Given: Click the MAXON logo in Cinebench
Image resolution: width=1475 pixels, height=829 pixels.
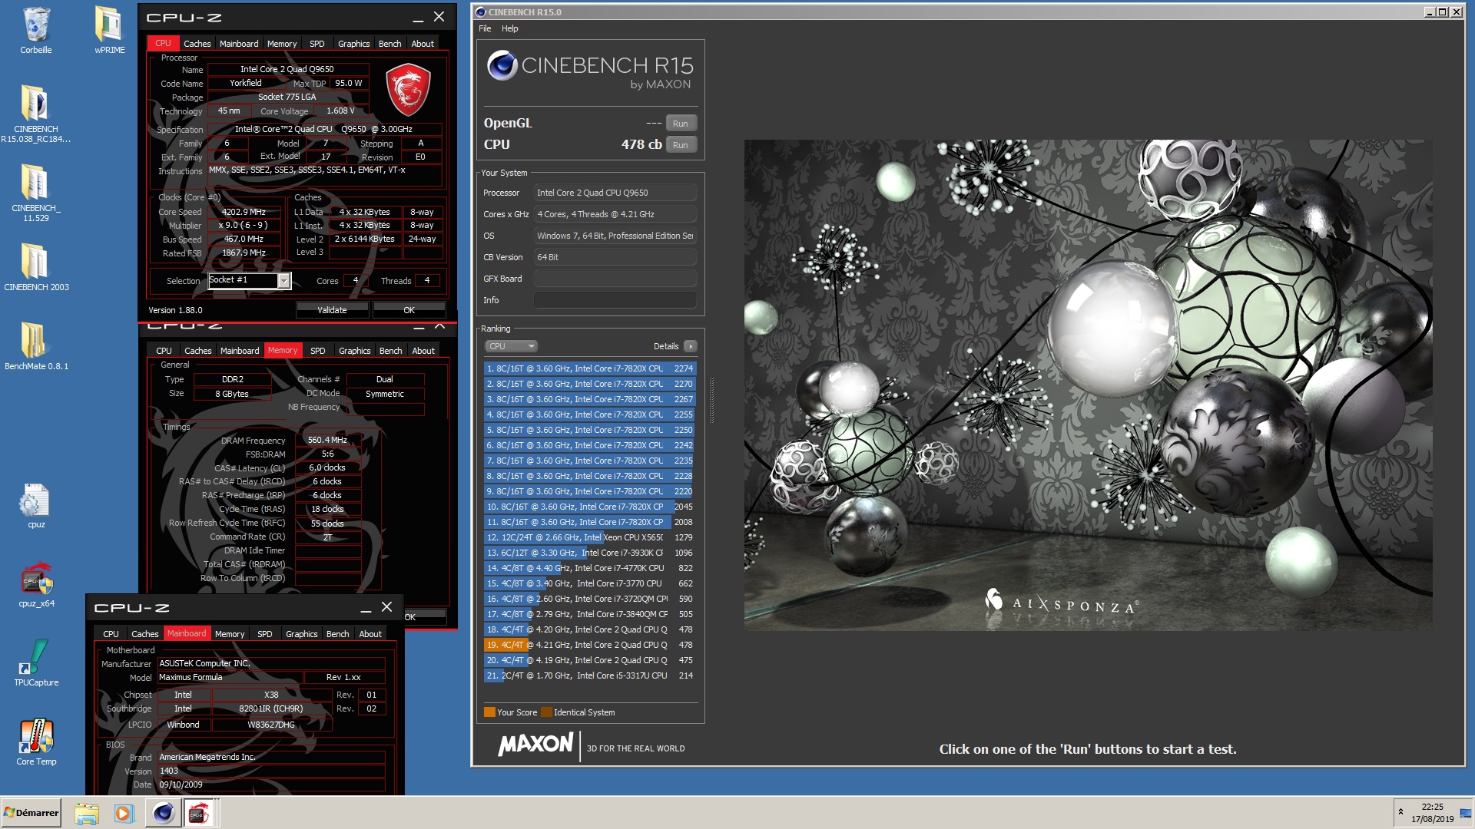Looking at the screenshot, I should [x=535, y=745].
